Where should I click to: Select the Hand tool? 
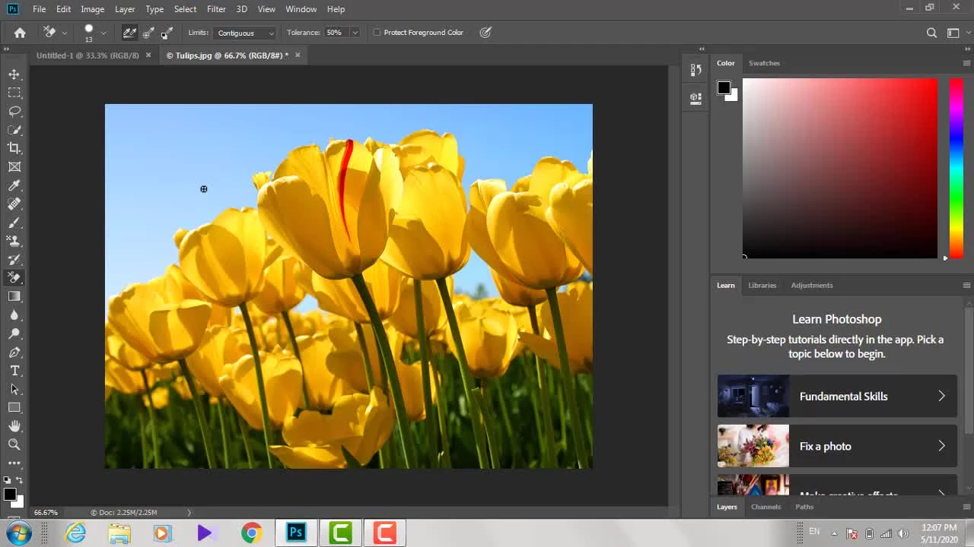(14, 426)
